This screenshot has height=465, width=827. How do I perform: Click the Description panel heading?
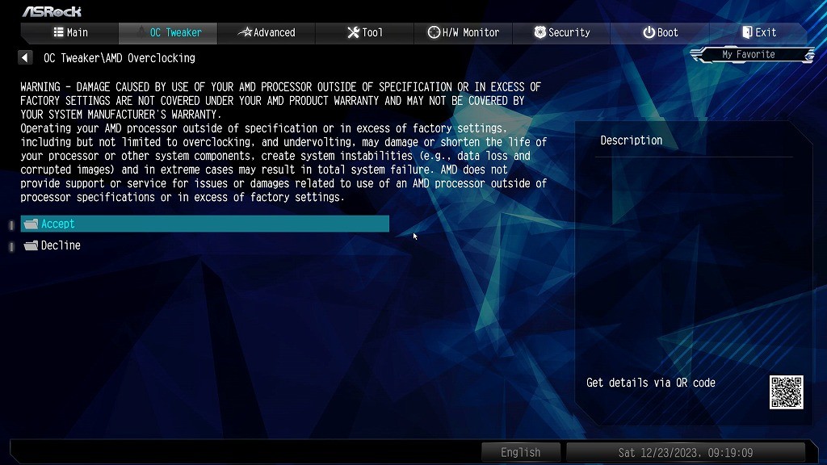[x=632, y=140]
